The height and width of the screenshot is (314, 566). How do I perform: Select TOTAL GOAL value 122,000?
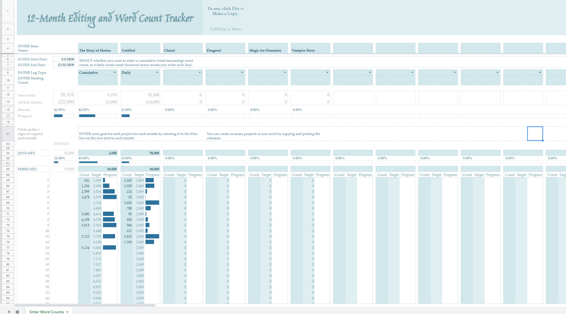[x=64, y=102]
